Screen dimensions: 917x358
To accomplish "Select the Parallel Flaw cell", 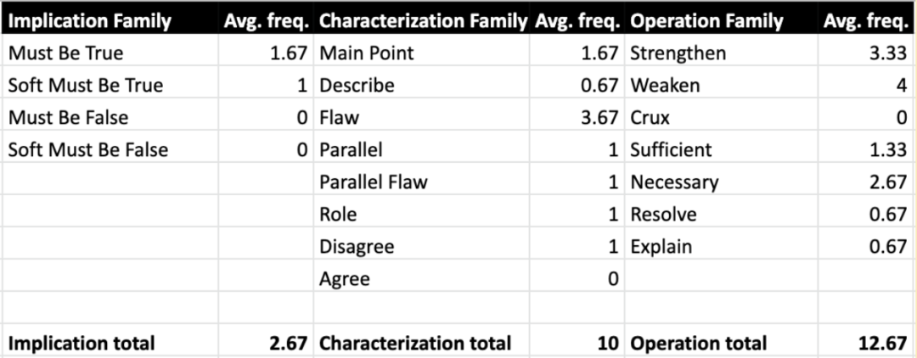I will pos(374,182).
